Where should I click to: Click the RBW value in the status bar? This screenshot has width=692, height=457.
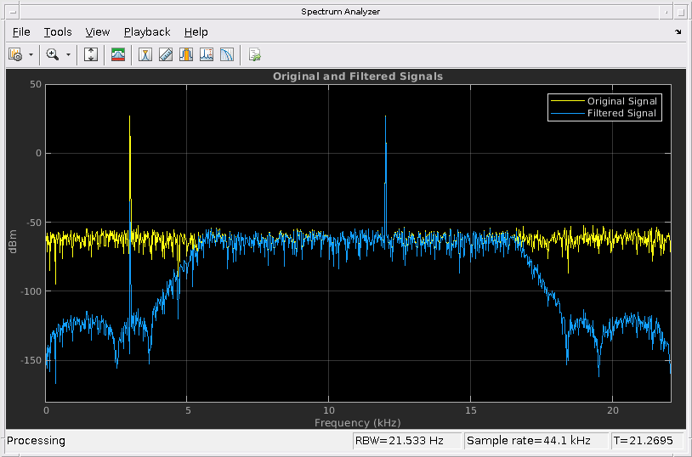point(406,441)
